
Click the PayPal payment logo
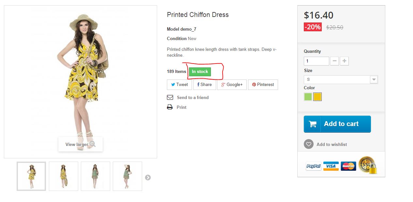point(313,166)
